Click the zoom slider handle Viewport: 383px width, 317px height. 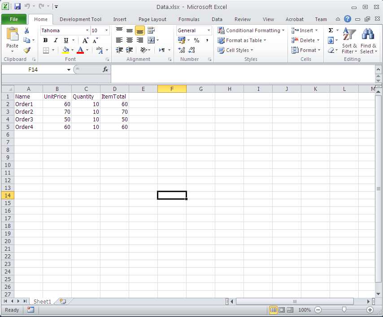344,310
